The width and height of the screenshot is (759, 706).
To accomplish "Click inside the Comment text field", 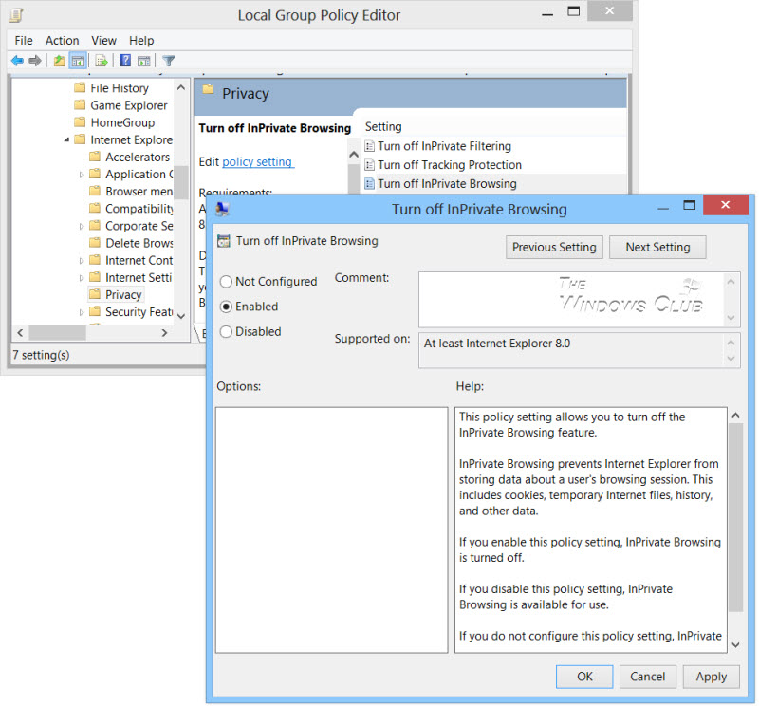I will [x=571, y=300].
